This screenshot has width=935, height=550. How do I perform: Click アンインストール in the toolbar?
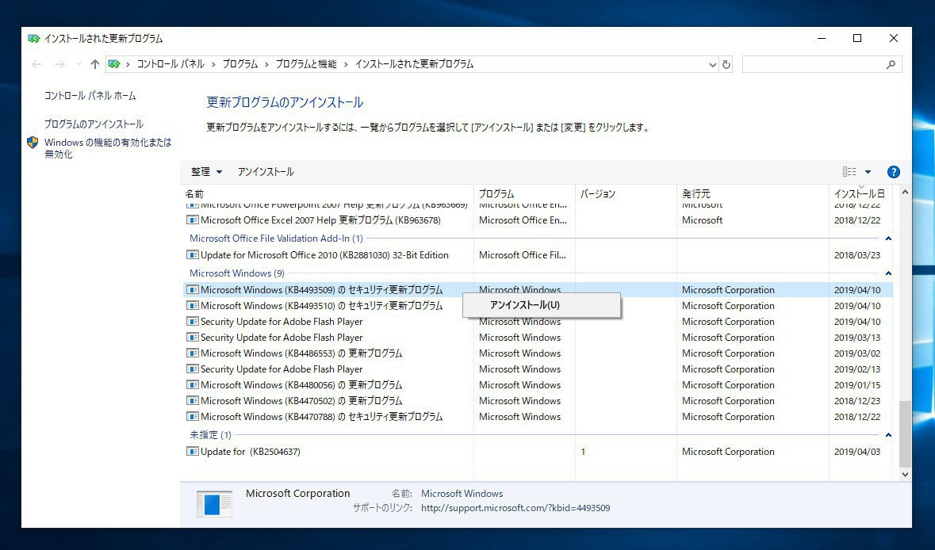pos(266,172)
